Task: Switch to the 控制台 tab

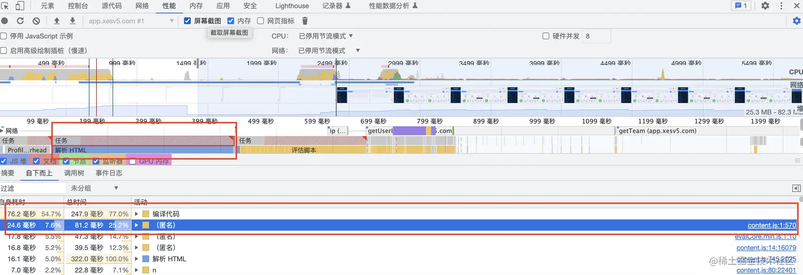Action: (78, 6)
